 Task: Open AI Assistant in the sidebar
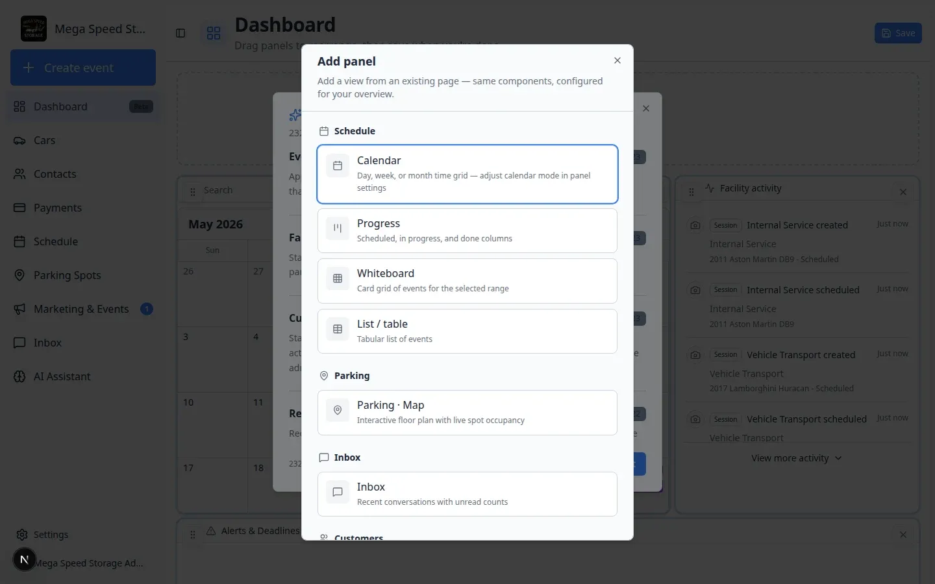pos(83,376)
